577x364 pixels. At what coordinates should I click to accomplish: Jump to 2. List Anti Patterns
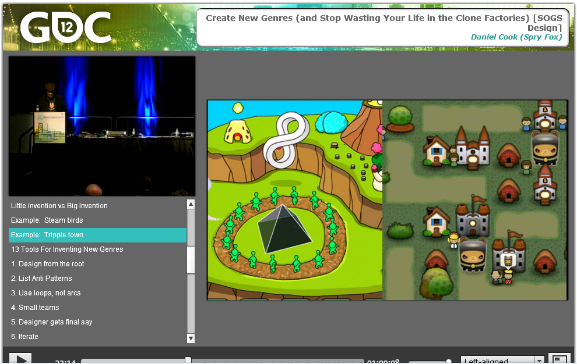(97, 279)
